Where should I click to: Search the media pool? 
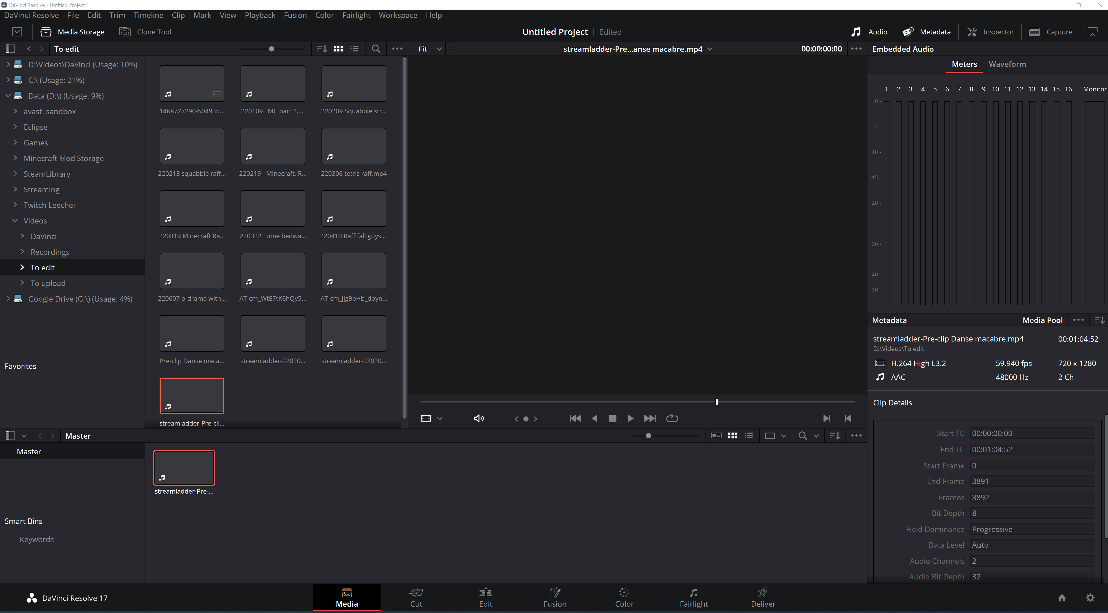[803, 436]
